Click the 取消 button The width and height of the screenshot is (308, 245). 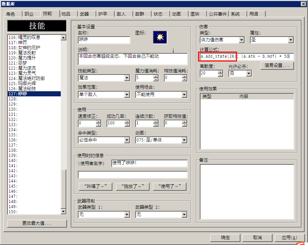coord(257,238)
